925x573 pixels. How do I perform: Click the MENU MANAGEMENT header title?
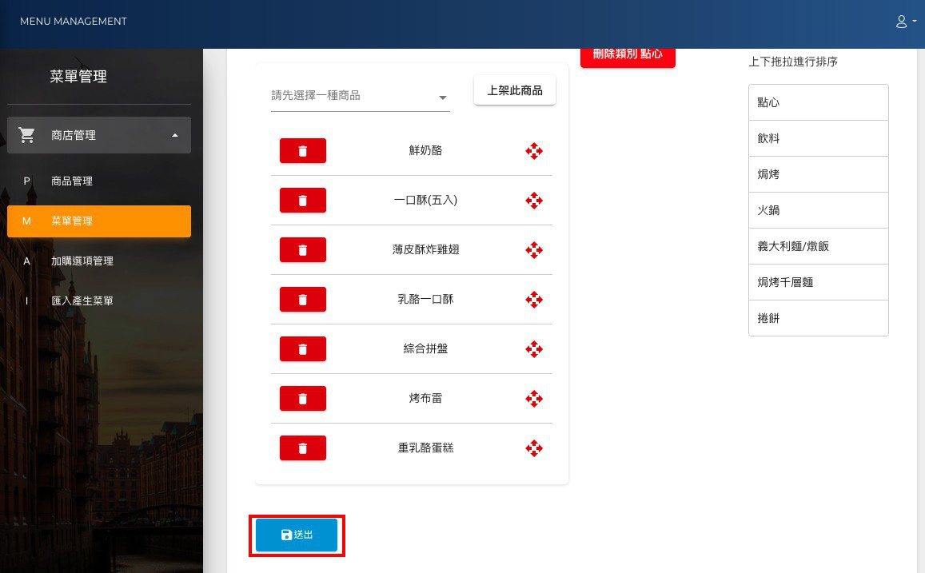point(73,22)
